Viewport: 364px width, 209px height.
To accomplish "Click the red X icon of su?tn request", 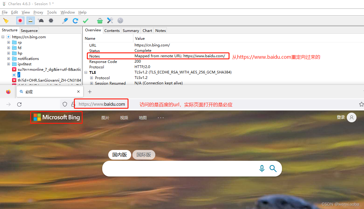I will pos(14,70).
